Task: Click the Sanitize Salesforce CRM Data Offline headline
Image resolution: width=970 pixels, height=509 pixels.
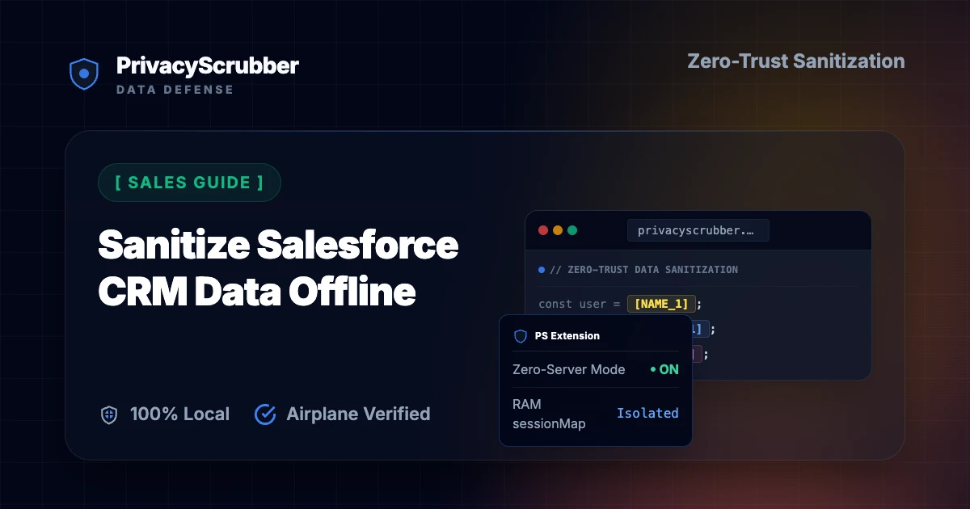Action: pyautogui.click(x=278, y=268)
